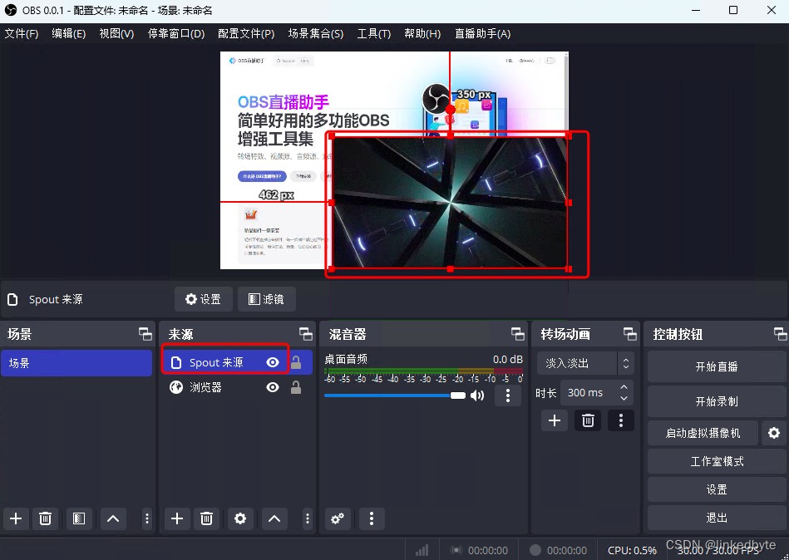Toggle the lock on Spout 来源
Screen dimensions: 789x560
click(296, 362)
